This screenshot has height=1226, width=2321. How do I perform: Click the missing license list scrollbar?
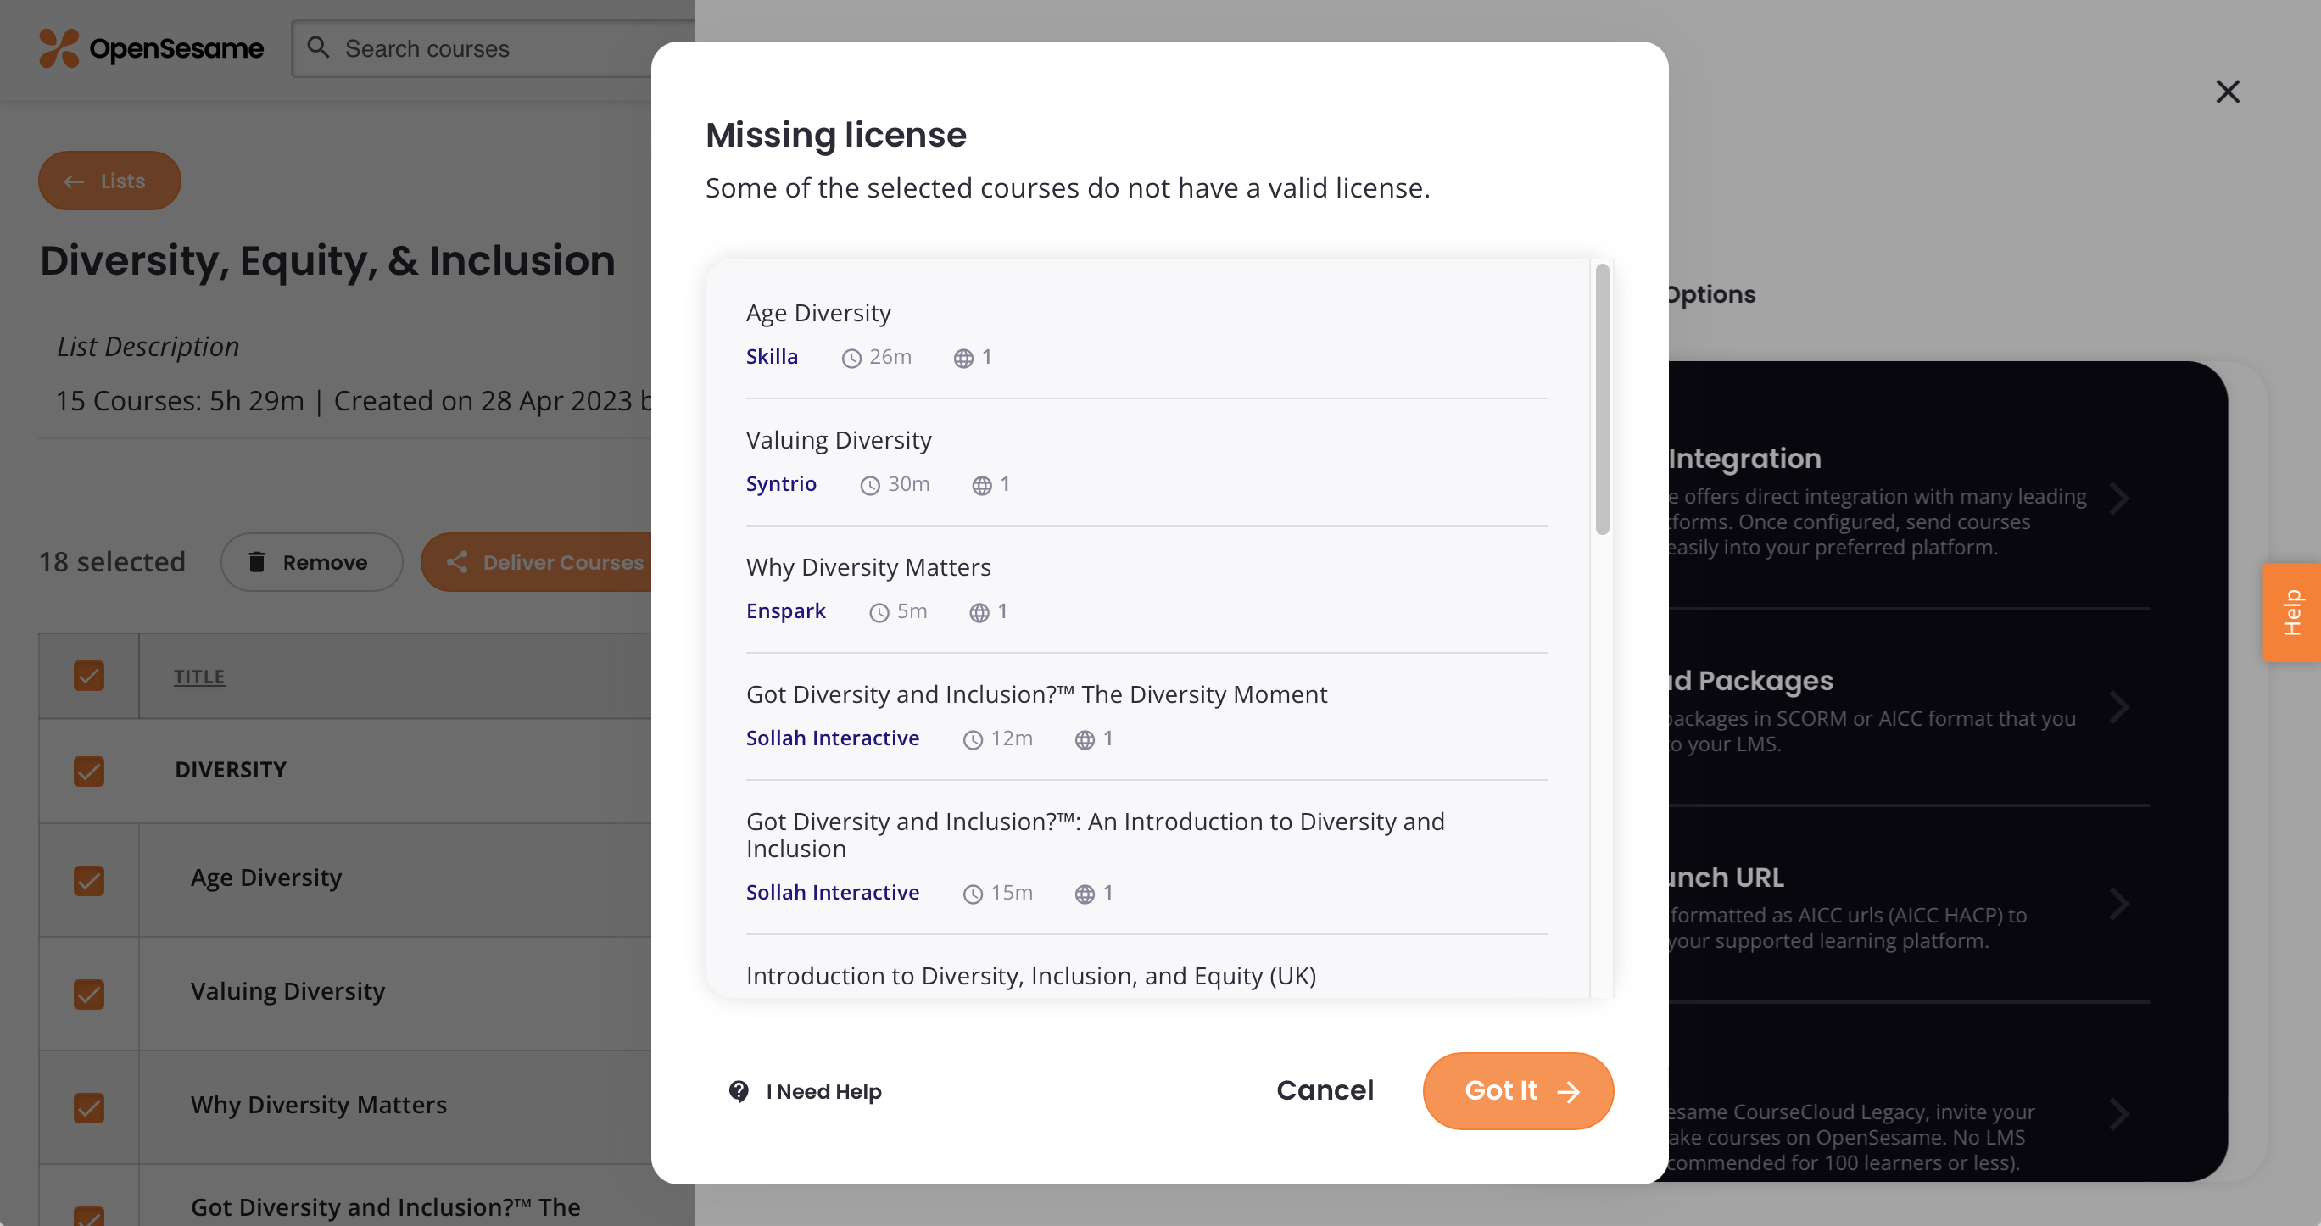1602,399
